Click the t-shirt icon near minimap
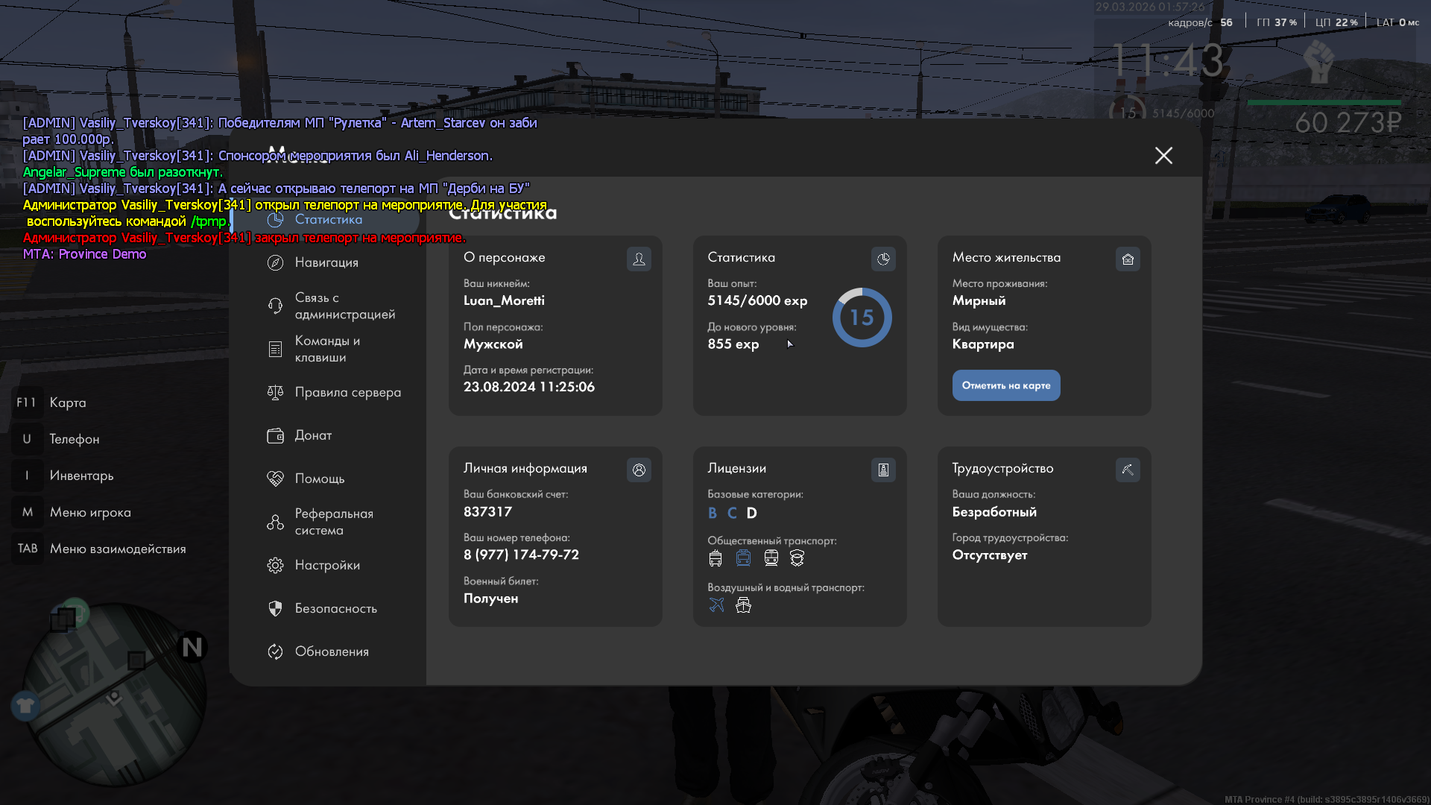1431x805 pixels. click(x=25, y=705)
